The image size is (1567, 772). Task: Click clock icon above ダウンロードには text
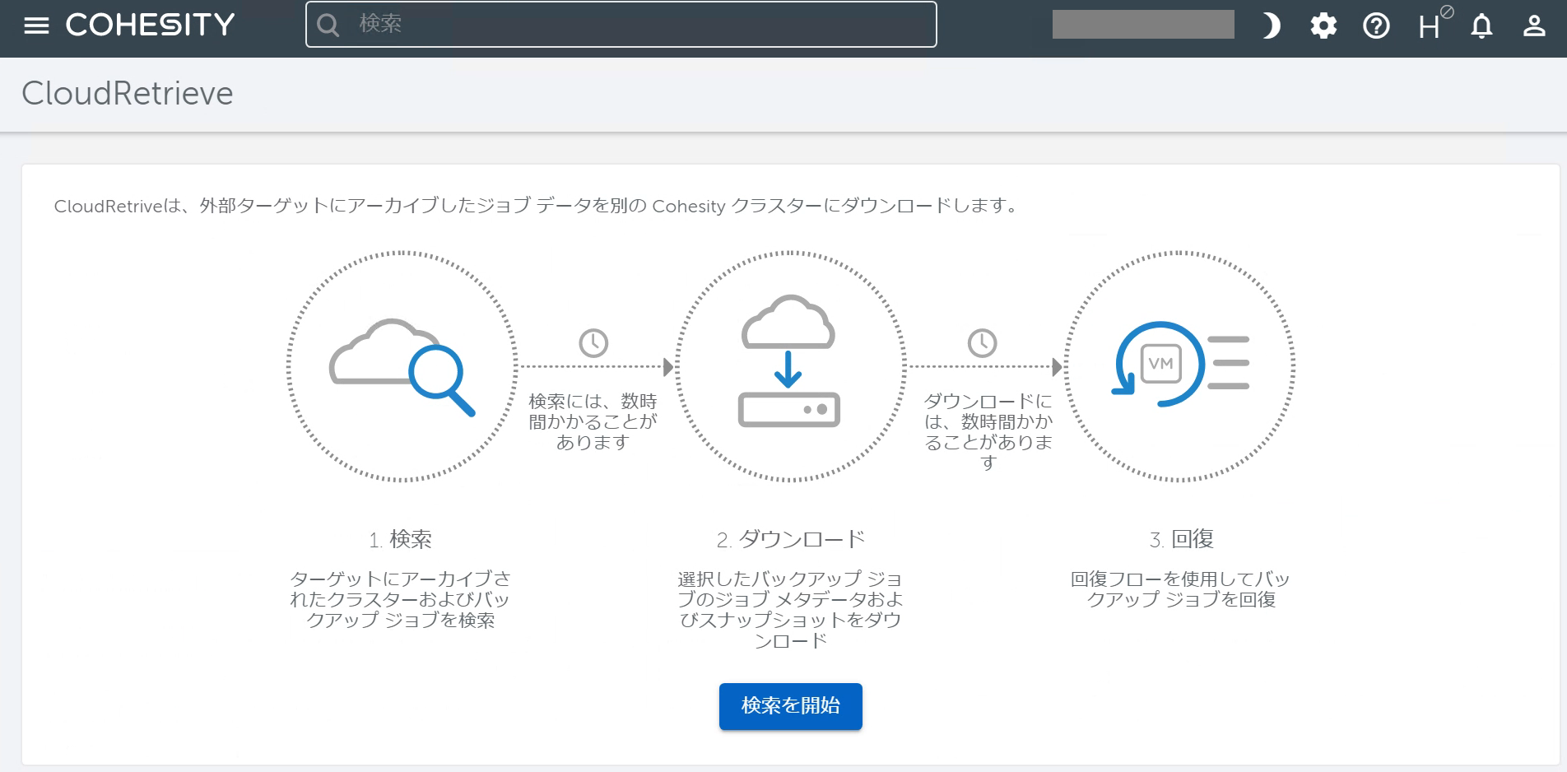(982, 343)
